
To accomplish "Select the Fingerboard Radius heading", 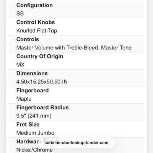I will tap(42, 107).
